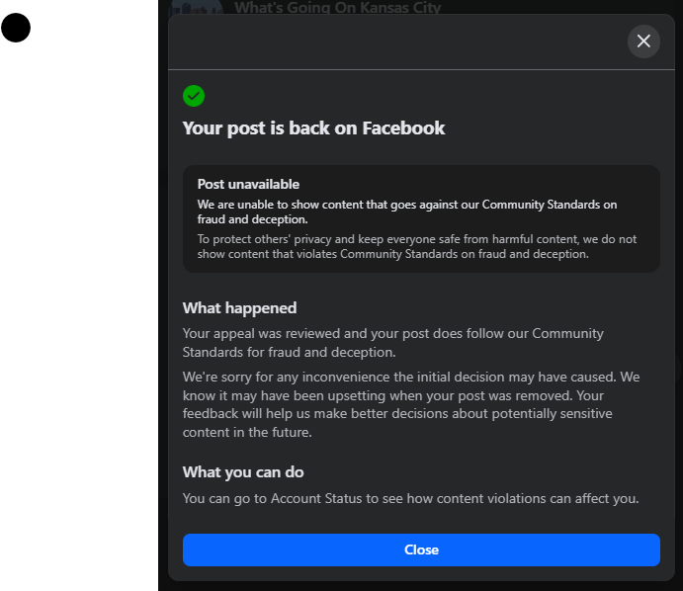Click the "What happened" section heading
The image size is (683, 591).
239,308
